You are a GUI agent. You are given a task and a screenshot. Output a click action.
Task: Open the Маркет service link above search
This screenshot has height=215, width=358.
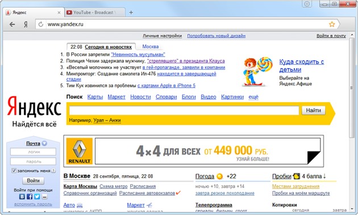point(116,97)
